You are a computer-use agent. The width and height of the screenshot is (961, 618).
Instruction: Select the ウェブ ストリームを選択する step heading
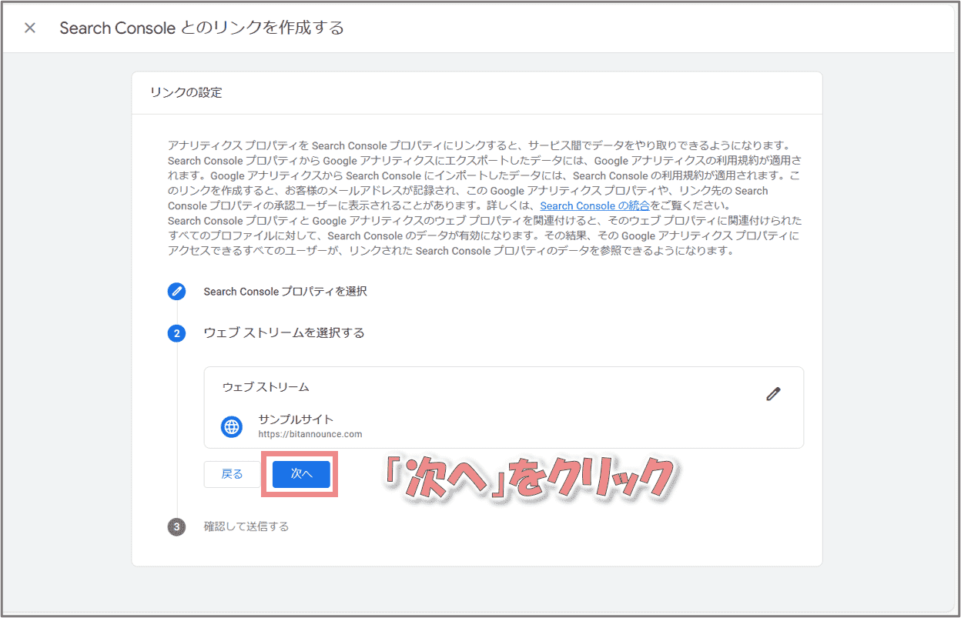click(283, 333)
